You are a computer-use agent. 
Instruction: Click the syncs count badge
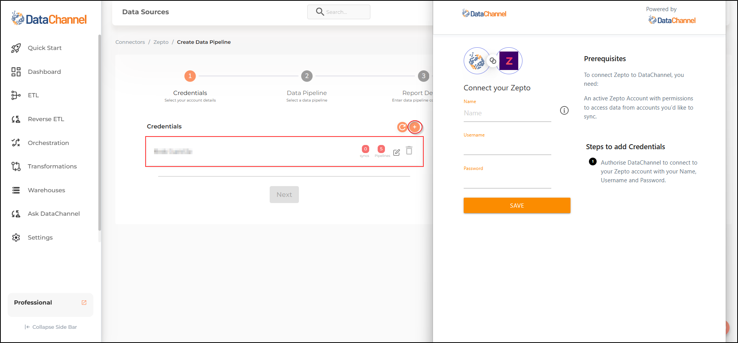(x=365, y=149)
